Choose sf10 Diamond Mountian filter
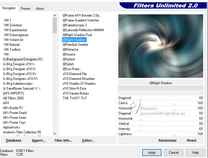This screenshot has height=158, width=208. click(79, 79)
